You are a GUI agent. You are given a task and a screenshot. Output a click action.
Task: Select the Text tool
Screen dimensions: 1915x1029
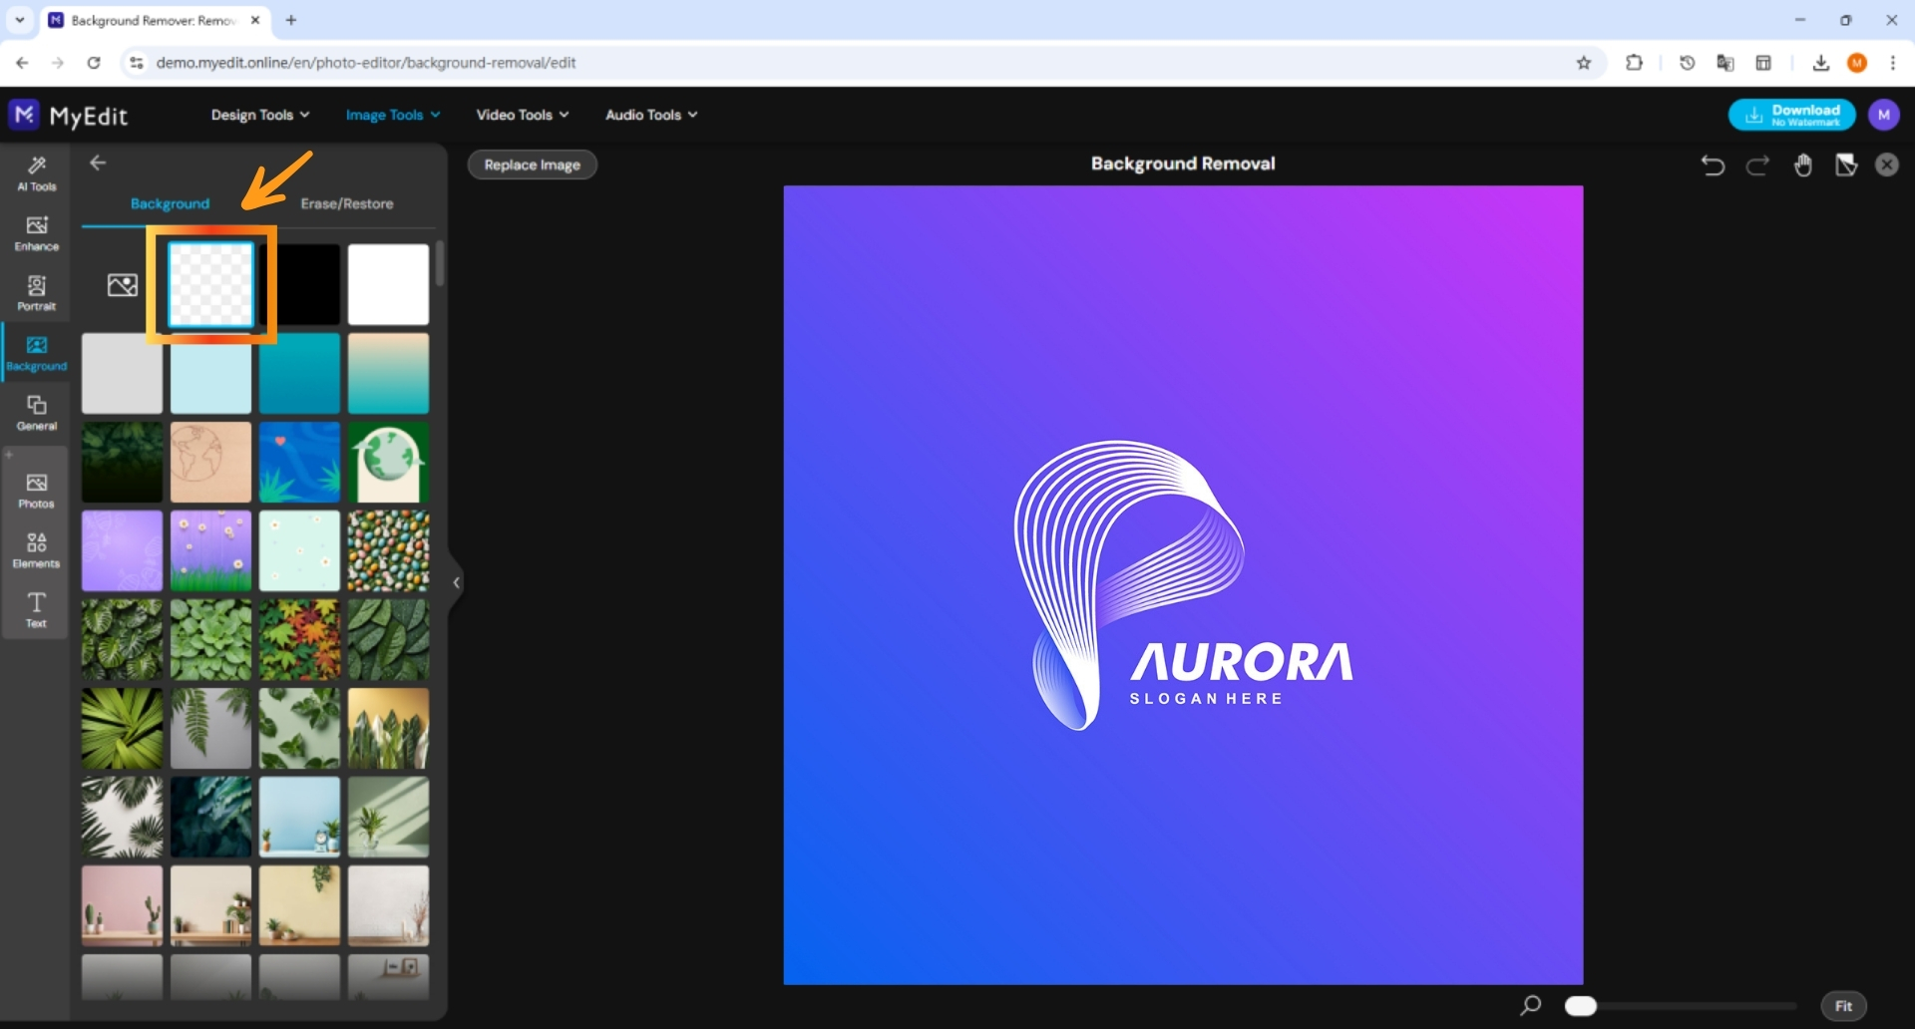tap(36, 609)
